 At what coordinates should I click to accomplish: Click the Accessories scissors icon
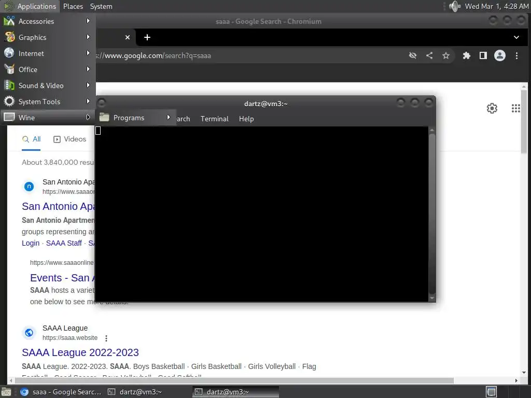tap(9, 21)
